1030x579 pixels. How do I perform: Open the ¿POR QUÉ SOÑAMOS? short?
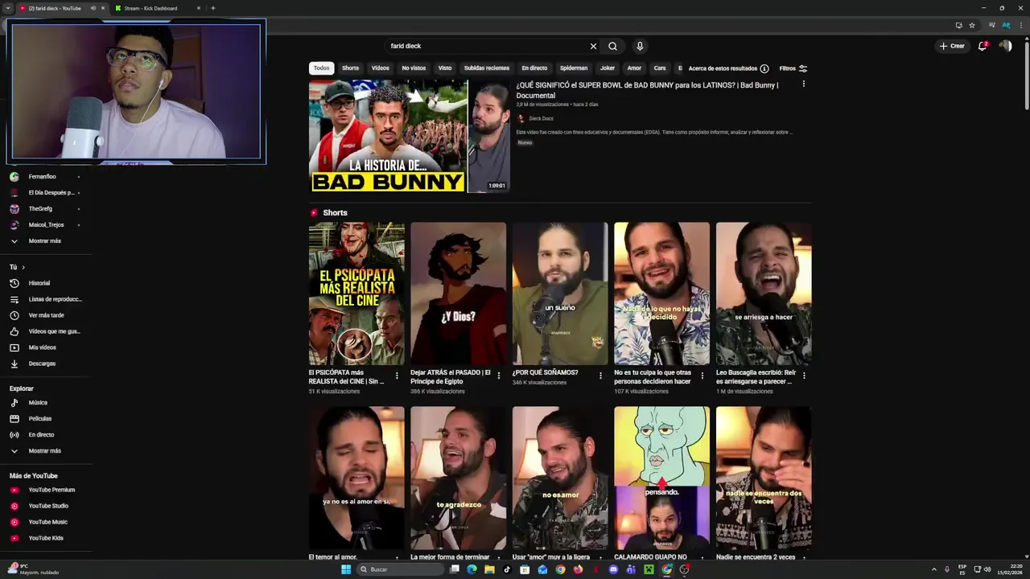click(x=560, y=294)
